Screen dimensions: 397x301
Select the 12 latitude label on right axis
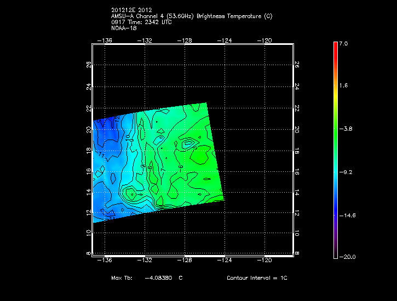click(297, 214)
